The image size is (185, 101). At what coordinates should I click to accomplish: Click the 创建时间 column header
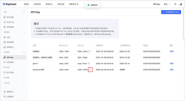pyautogui.click(x=99, y=45)
